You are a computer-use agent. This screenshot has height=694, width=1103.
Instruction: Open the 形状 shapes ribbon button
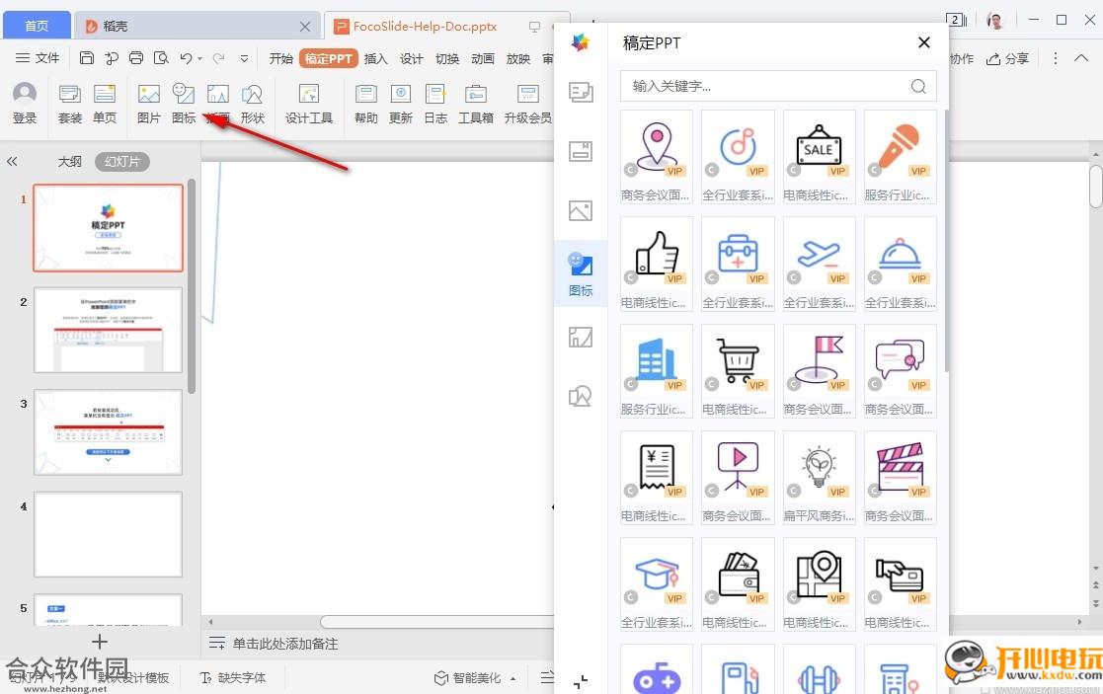(x=252, y=104)
